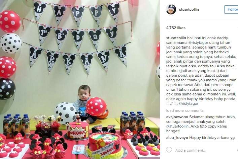
Task: Click the red polka dot balloon by the baby
Action: point(96,107)
